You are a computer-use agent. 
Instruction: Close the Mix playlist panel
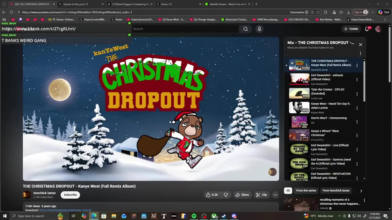(360, 45)
